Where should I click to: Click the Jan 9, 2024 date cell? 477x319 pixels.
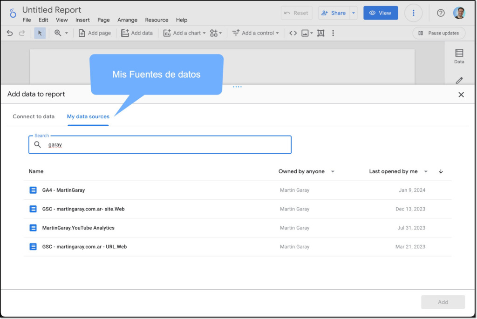[x=412, y=190]
